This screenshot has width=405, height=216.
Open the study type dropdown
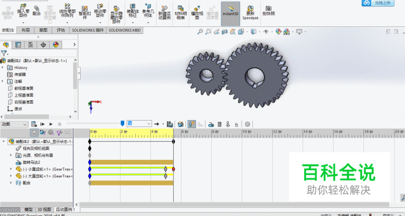[x=14, y=124]
